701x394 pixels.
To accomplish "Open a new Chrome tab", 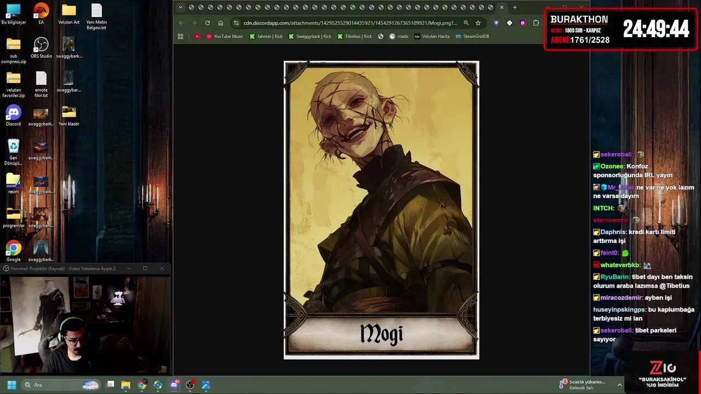I will (x=515, y=7).
